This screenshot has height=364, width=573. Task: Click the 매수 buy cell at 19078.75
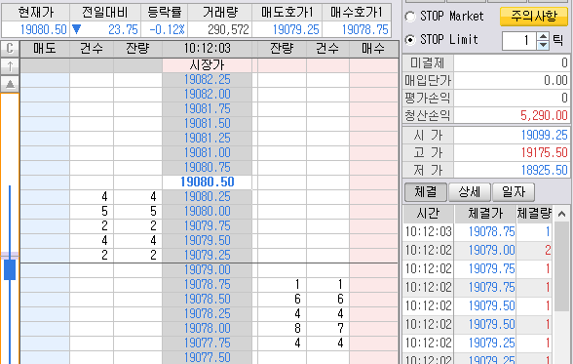(373, 285)
